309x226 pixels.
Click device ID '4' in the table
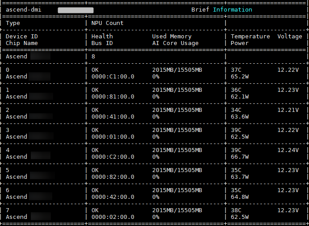8,150
